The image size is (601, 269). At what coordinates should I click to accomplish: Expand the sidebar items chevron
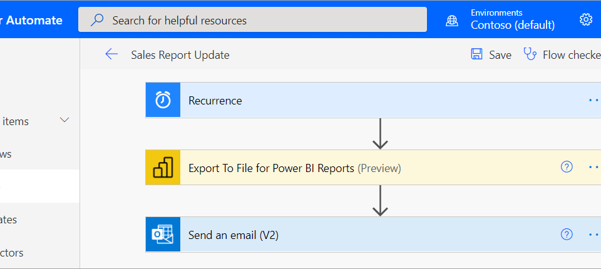pos(64,120)
